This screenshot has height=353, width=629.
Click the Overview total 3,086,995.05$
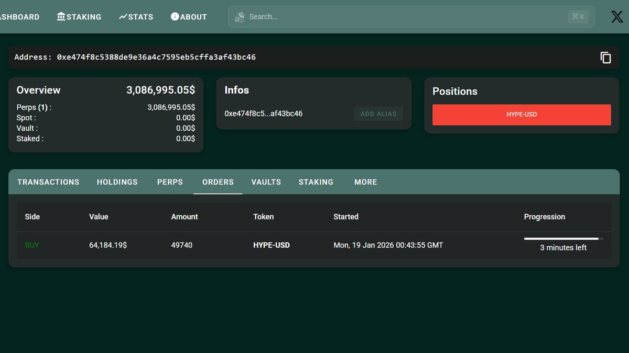click(x=161, y=90)
